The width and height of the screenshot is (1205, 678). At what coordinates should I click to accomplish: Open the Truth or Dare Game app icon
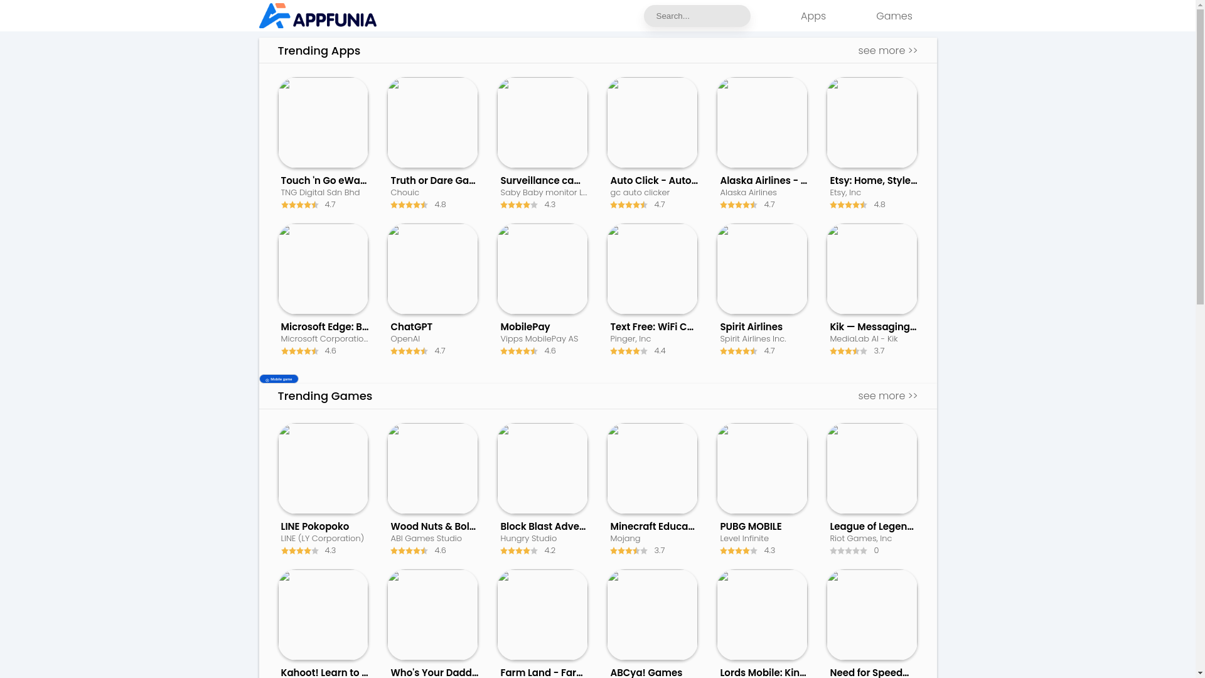tap(432, 122)
